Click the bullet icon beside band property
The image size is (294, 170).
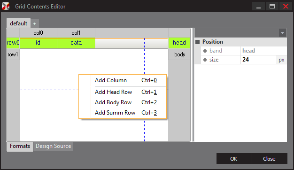pyautogui.click(x=205, y=51)
